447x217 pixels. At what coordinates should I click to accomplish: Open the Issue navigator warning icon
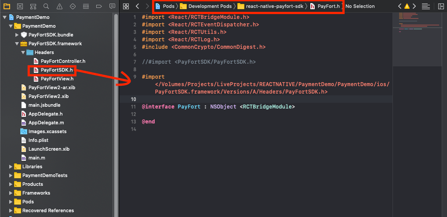(59, 6)
